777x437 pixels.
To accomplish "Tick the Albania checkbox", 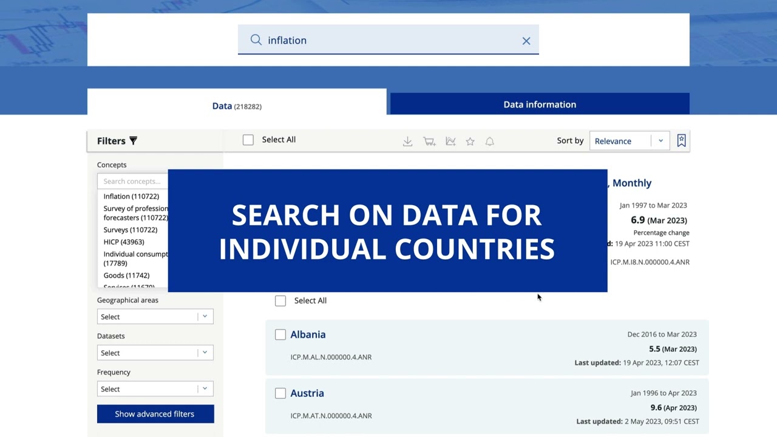I will (280, 334).
